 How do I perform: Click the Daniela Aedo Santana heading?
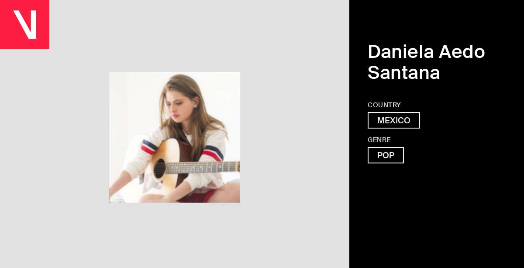tap(426, 62)
